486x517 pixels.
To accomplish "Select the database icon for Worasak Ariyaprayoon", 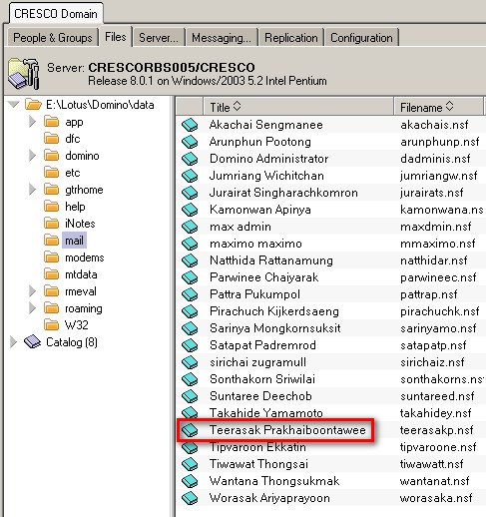I will click(190, 498).
